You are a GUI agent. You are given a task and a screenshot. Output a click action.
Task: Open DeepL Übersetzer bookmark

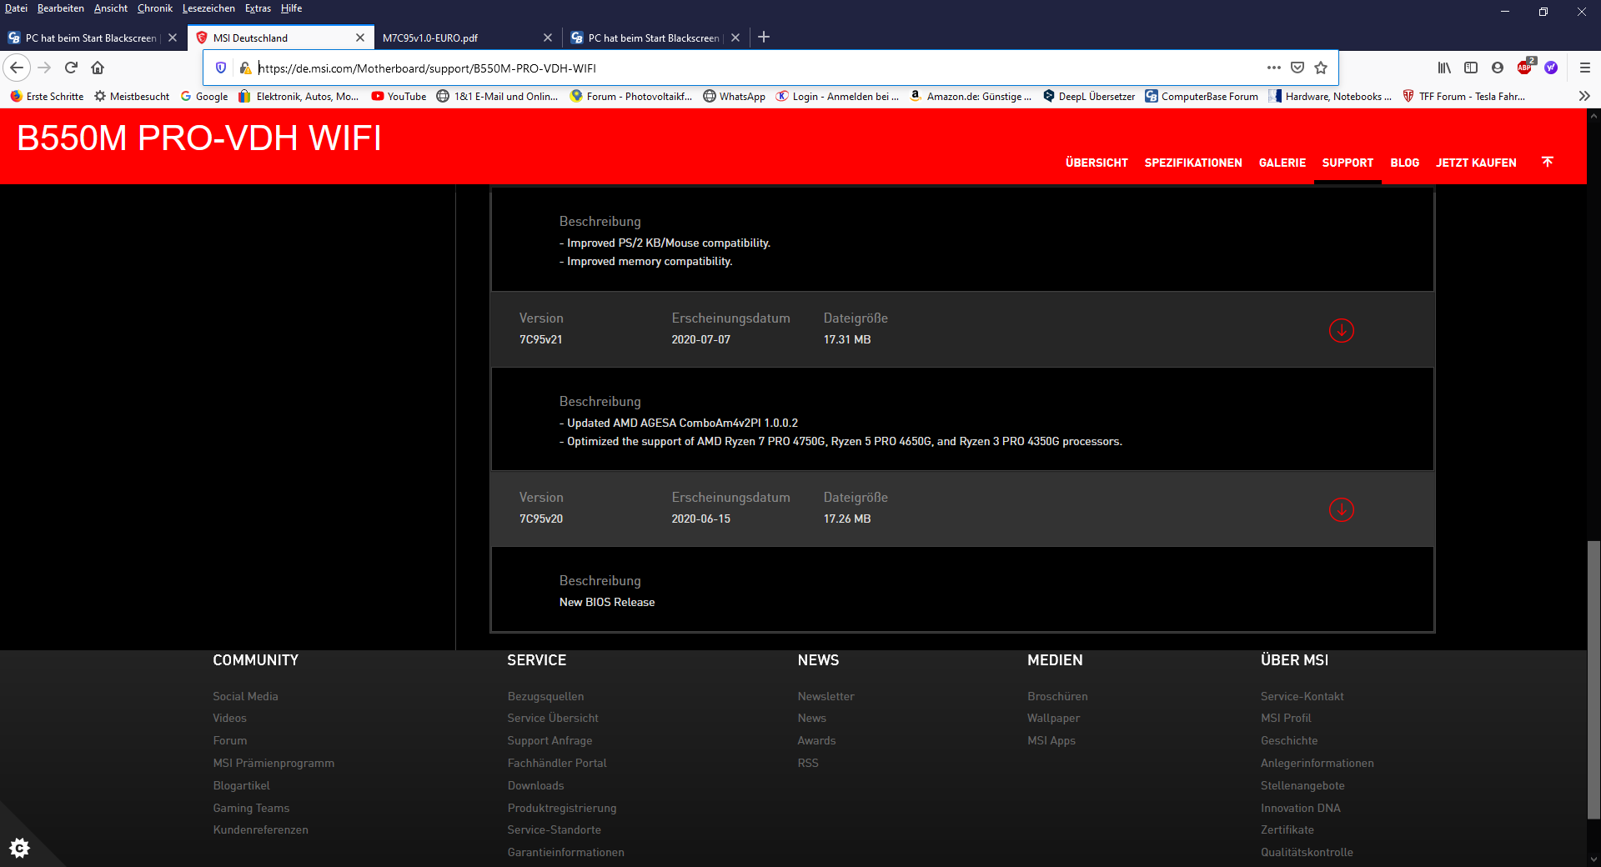click(1089, 96)
